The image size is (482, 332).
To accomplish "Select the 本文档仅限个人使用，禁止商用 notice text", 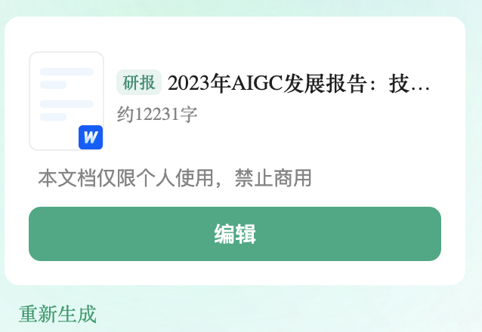I will pyautogui.click(x=175, y=178).
